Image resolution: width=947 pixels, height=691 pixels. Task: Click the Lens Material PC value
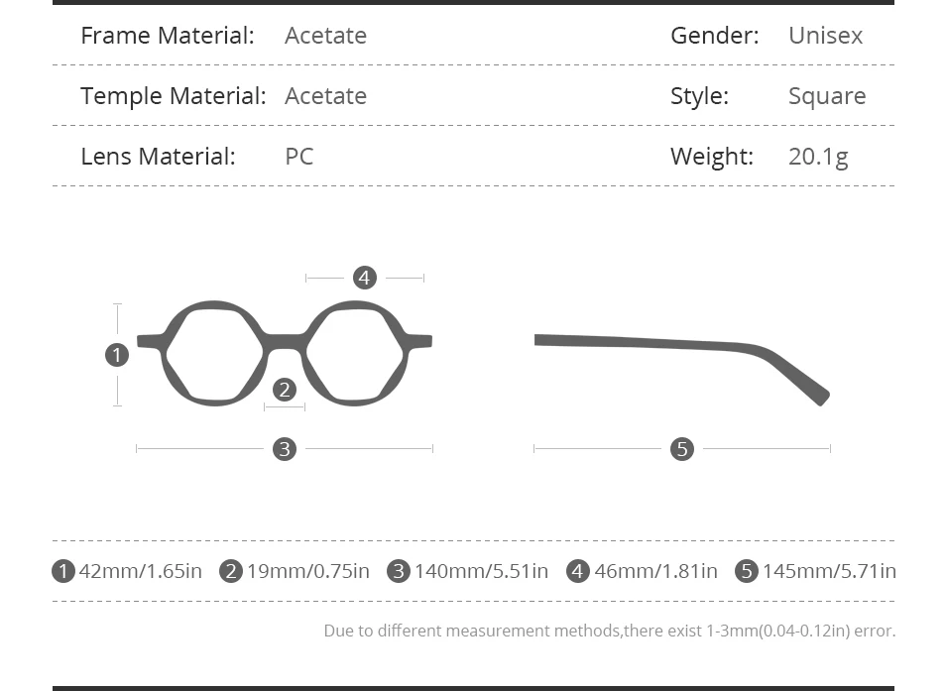click(298, 157)
